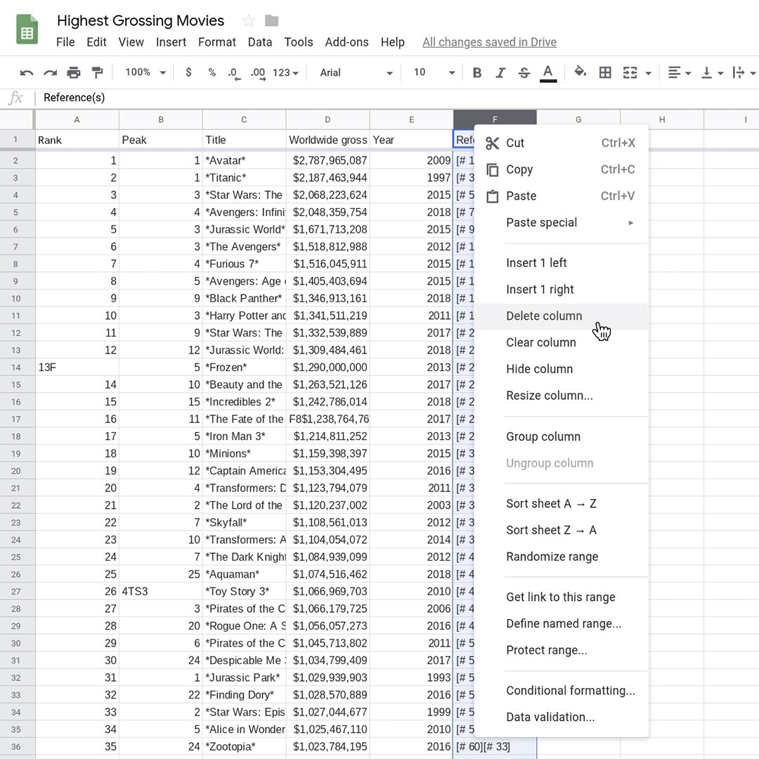Open the Add-ons menu
Viewport: 759px width, 759px height.
point(346,42)
